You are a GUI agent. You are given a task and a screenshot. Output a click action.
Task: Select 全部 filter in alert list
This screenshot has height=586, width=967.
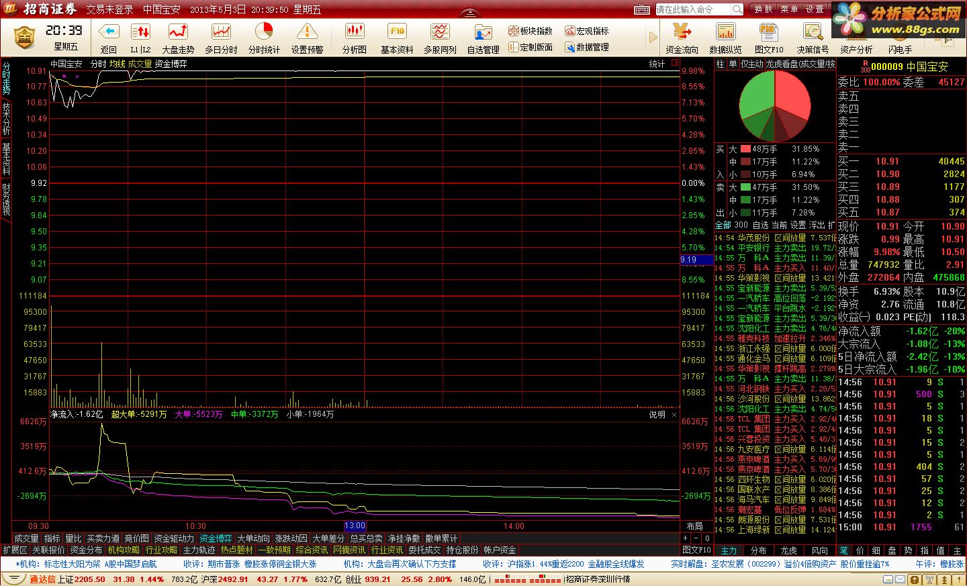pos(723,225)
